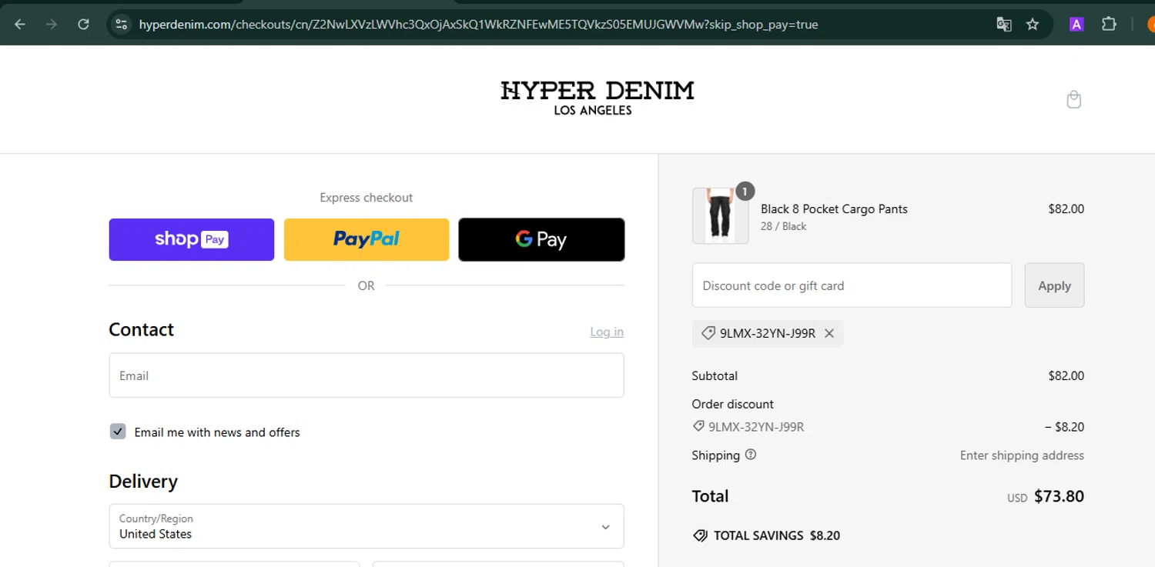This screenshot has width=1155, height=567.
Task: Click the cargo pants product thumbnail
Action: [x=720, y=215]
